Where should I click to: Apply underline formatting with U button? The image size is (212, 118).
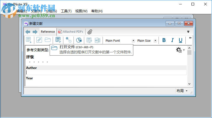pyautogui.click(x=180, y=40)
